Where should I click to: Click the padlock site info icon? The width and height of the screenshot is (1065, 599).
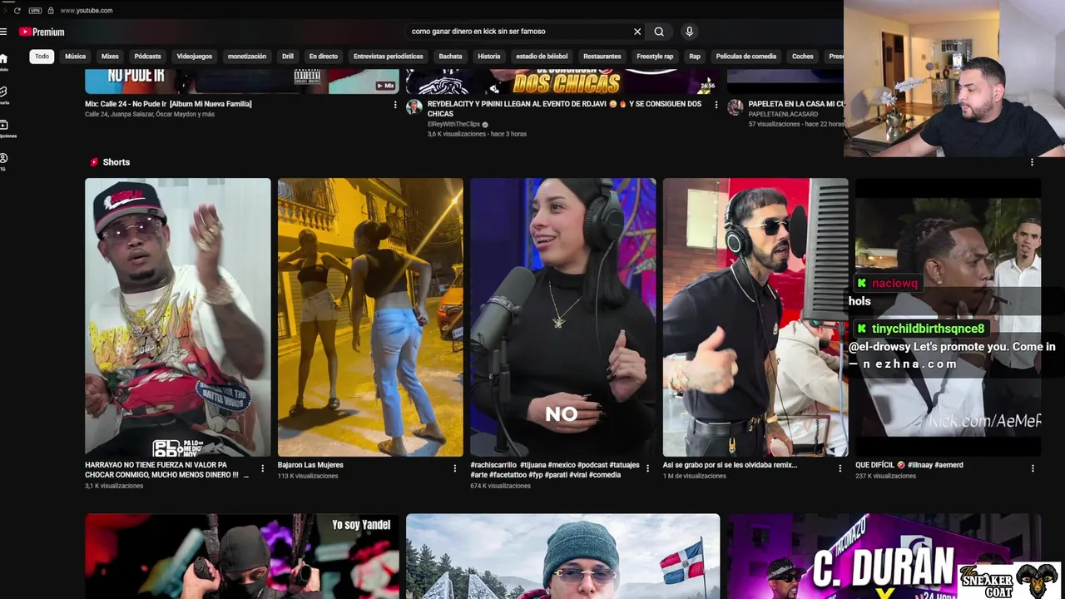tap(51, 10)
